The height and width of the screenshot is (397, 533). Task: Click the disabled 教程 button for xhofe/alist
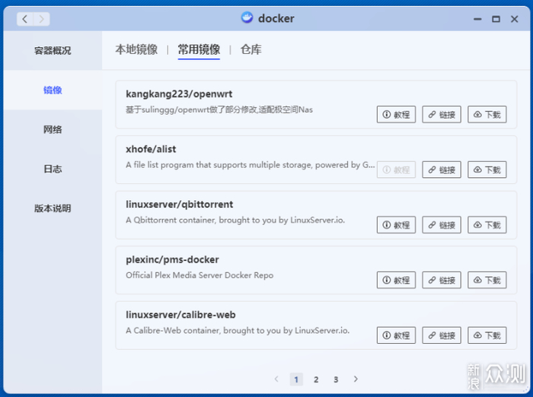(x=396, y=170)
